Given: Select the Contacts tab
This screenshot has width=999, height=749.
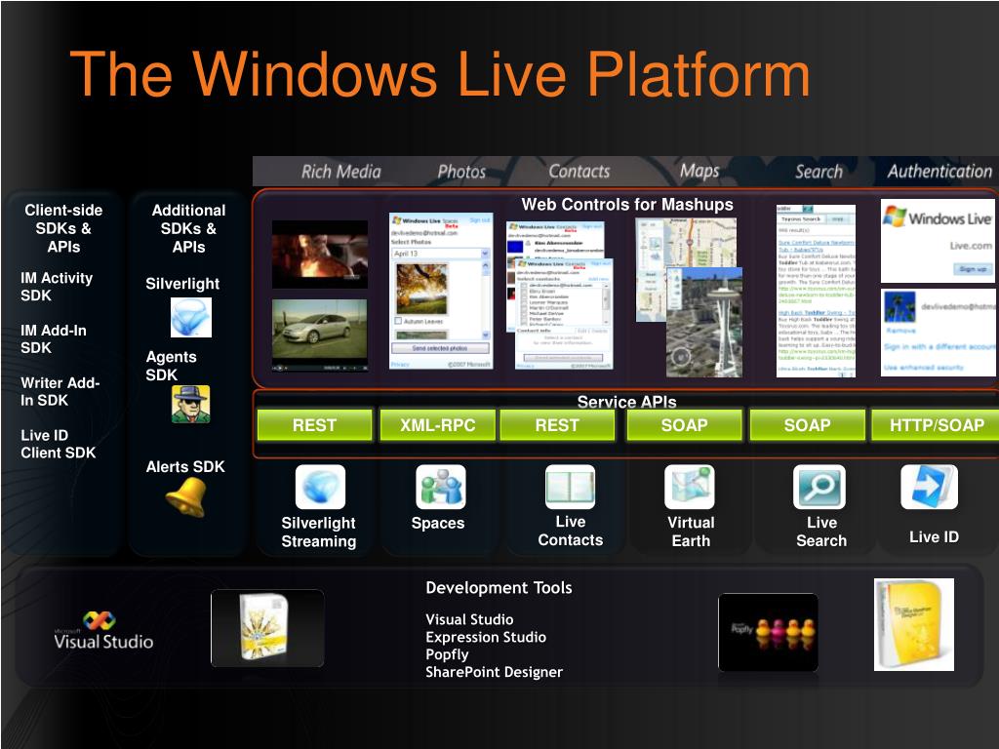Looking at the screenshot, I should tap(579, 172).
